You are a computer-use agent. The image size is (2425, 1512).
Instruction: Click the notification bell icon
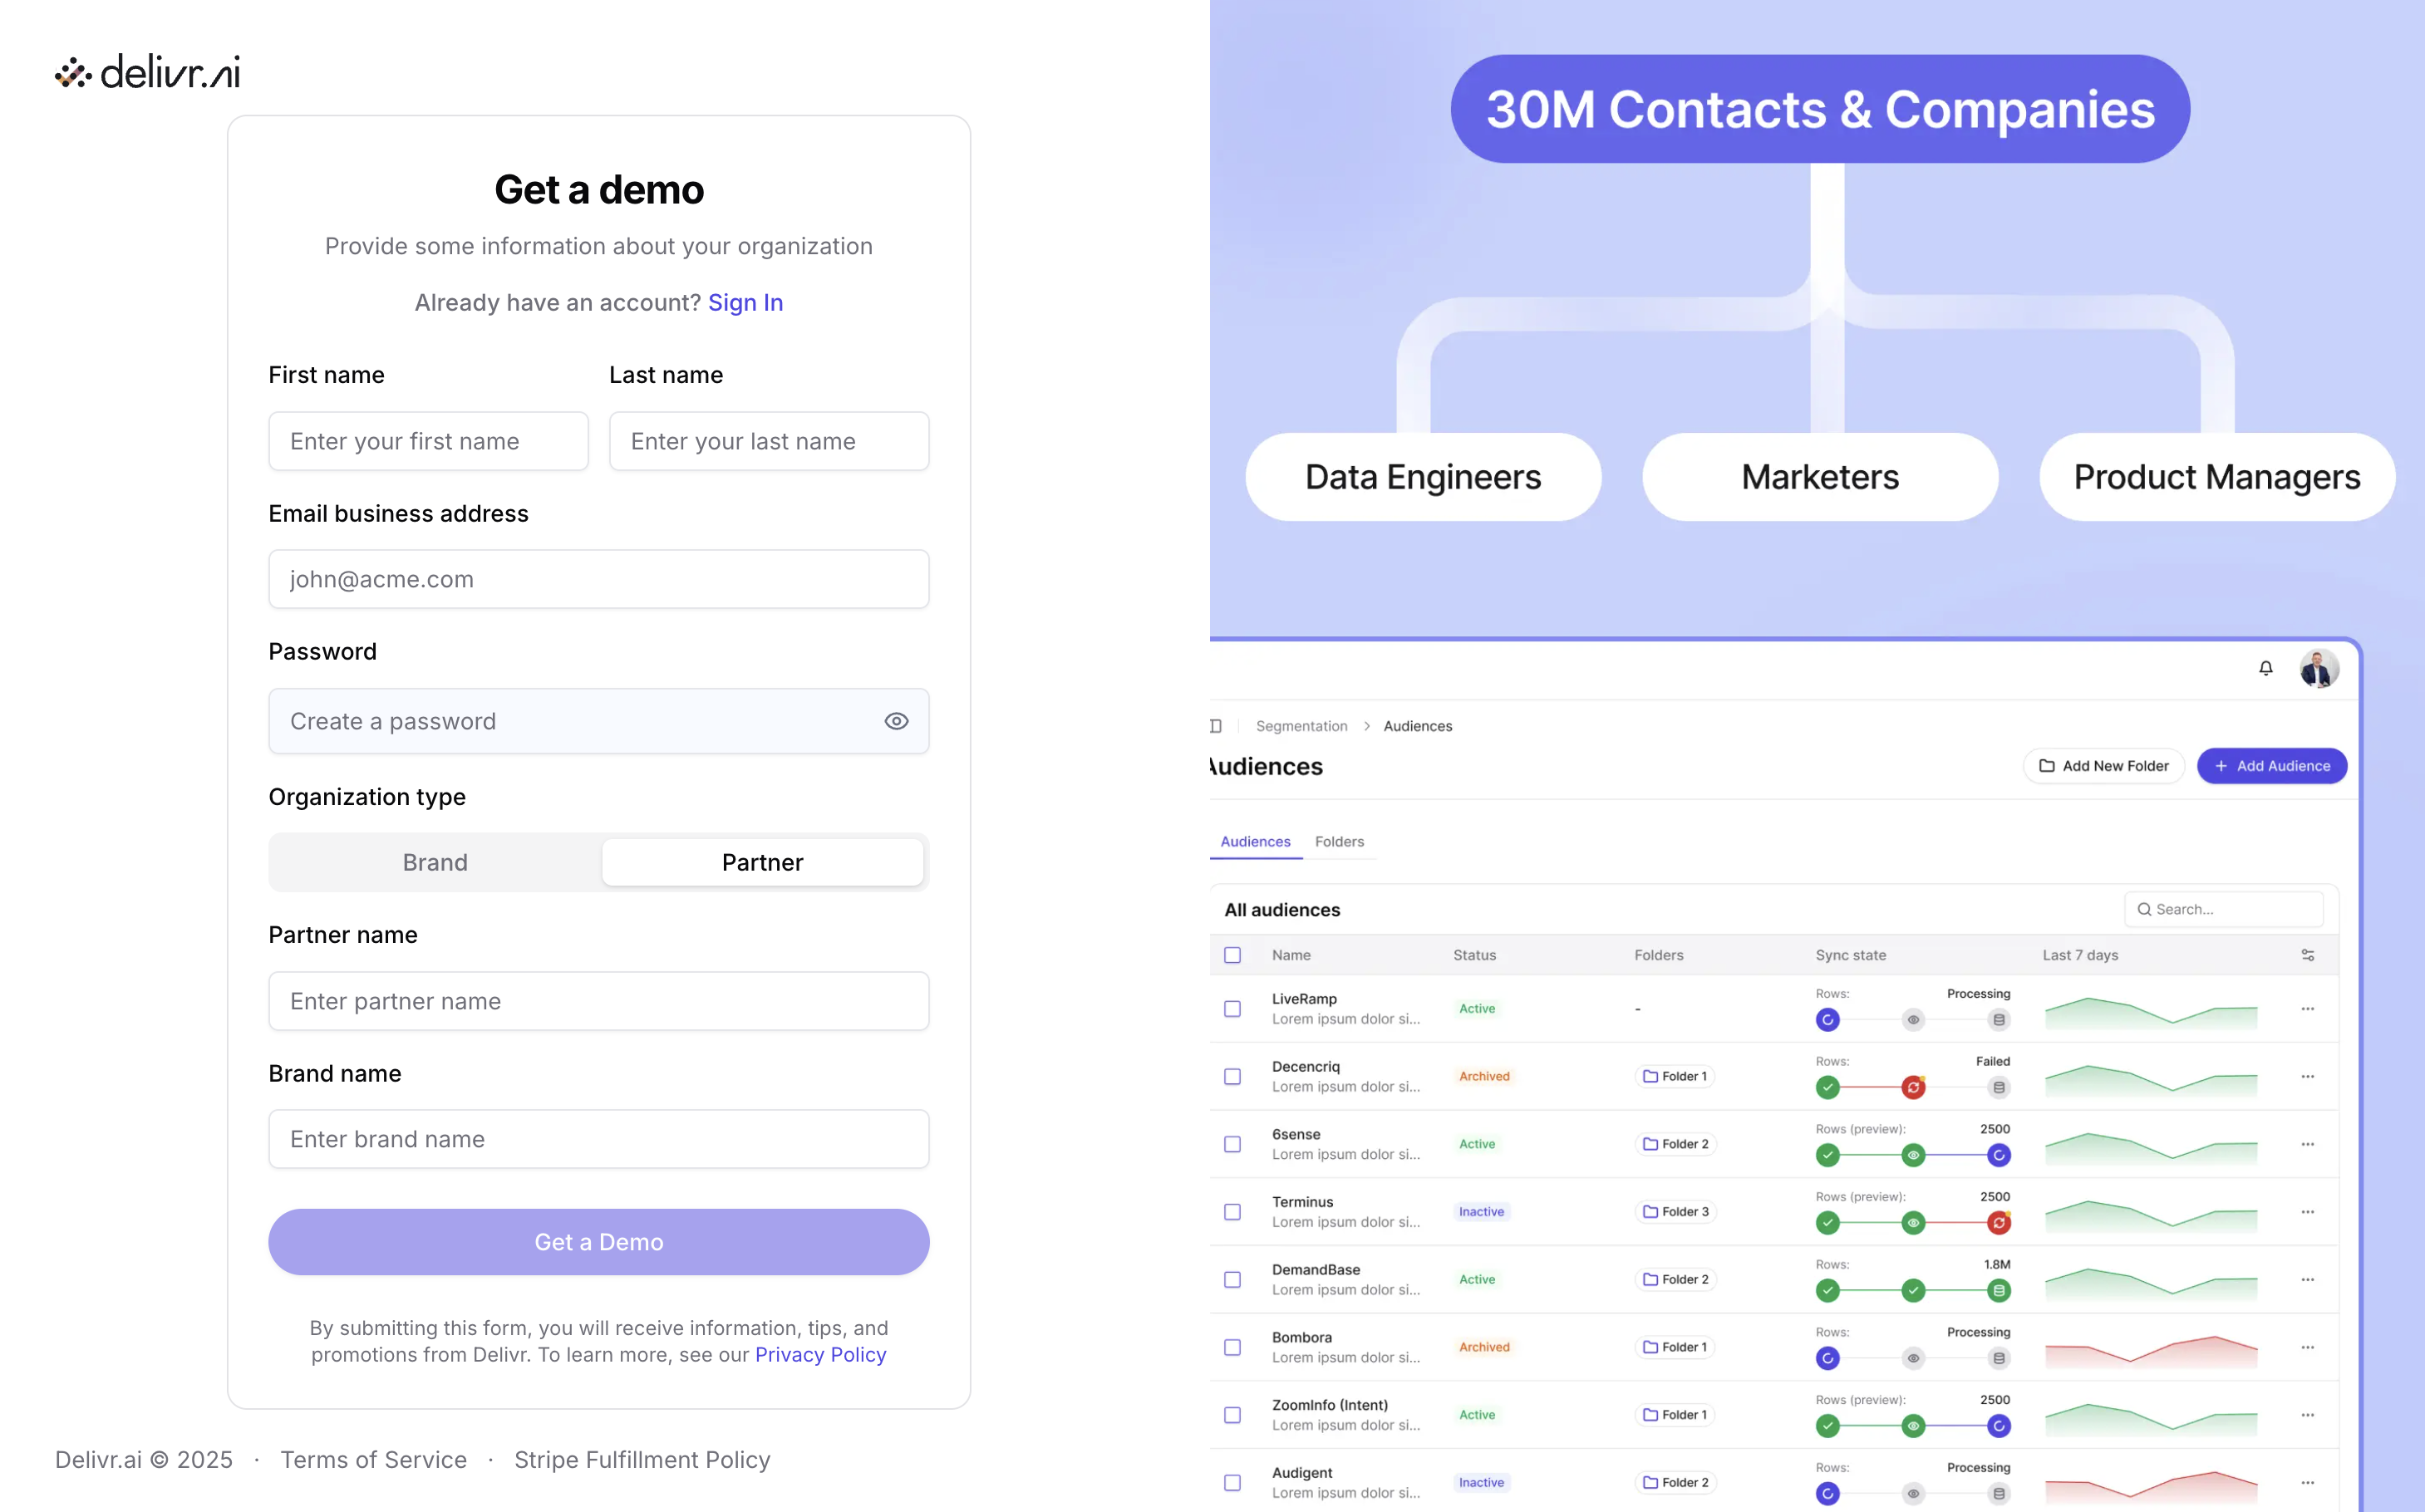pos(2265,668)
